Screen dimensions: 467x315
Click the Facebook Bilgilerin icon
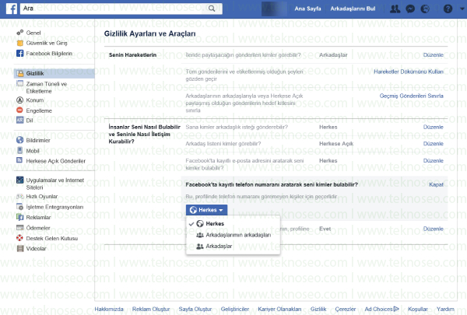pyautogui.click(x=20, y=54)
